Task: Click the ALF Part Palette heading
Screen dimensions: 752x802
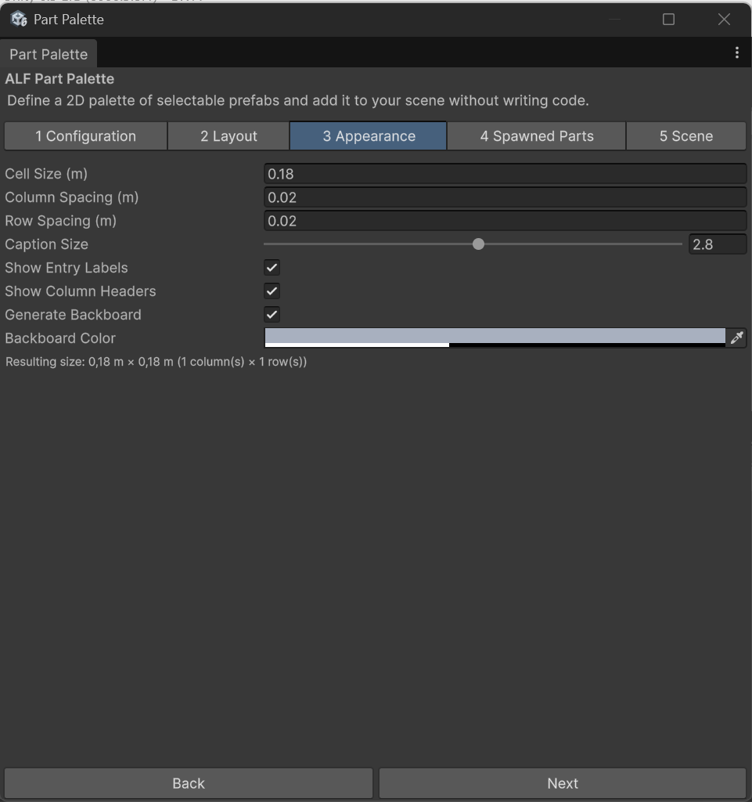Action: tap(59, 79)
